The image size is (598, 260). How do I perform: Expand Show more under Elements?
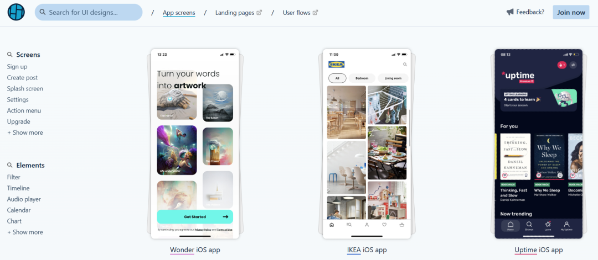pyautogui.click(x=25, y=232)
